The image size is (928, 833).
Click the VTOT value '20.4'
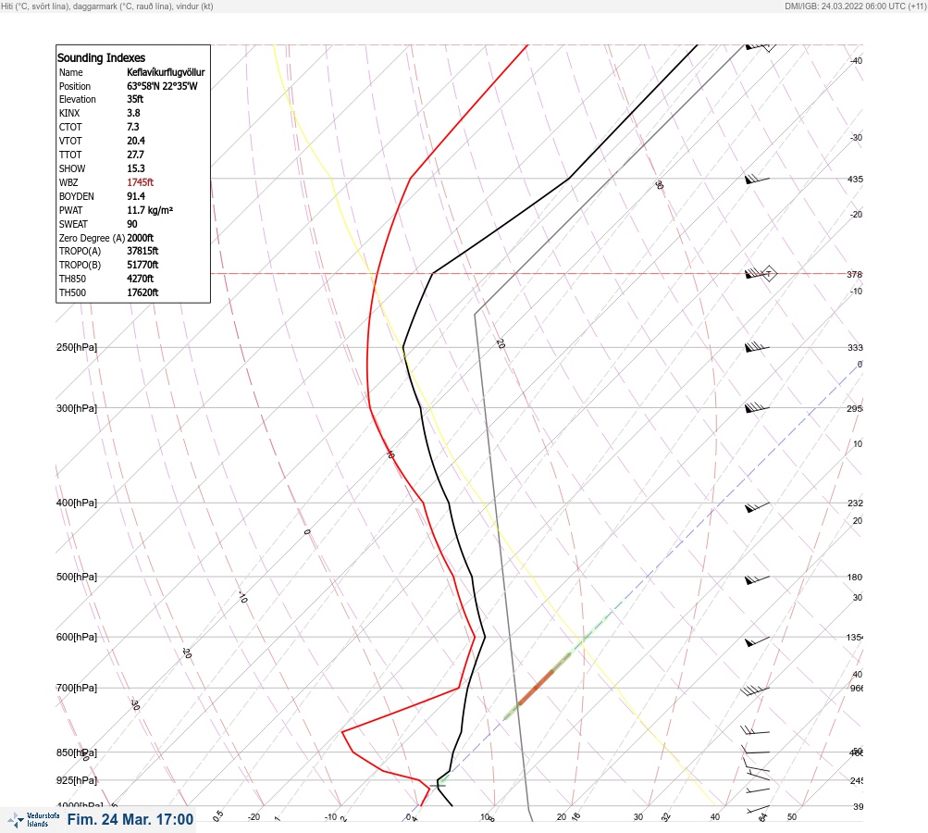(136, 141)
